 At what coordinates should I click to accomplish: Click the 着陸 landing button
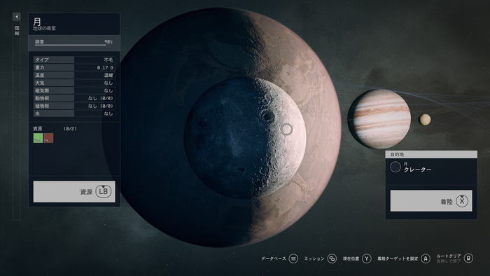(x=431, y=201)
